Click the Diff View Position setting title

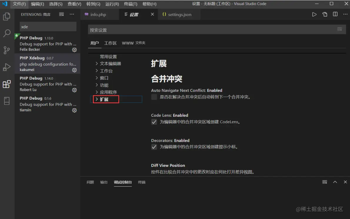(x=168, y=165)
